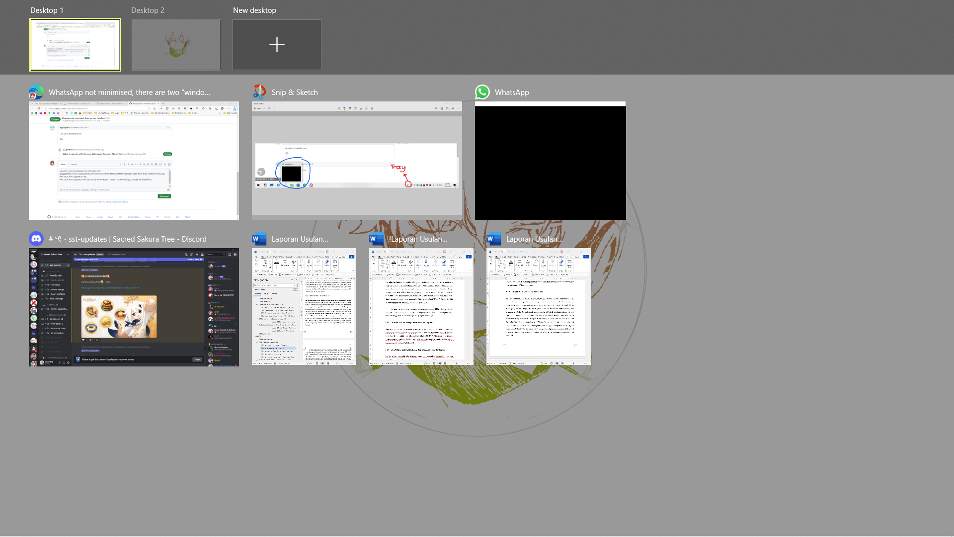Open the black WhatsApp window preview
This screenshot has height=537, width=954.
(550, 162)
